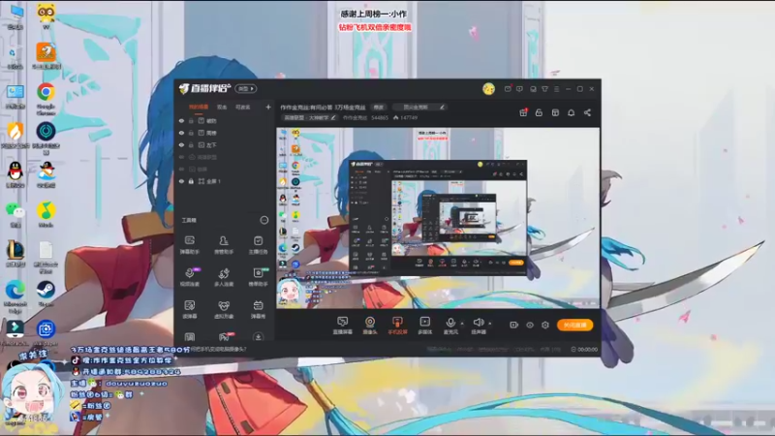The image size is (775, 436).
Task: Edit the 英雄联盟 category selector
Action: [309, 117]
